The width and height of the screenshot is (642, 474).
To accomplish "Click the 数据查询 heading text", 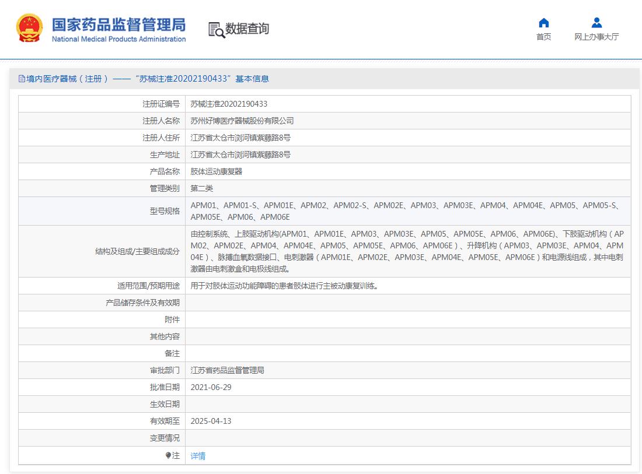I will (x=247, y=29).
